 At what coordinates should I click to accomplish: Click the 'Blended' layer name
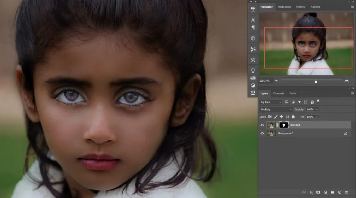click(295, 125)
